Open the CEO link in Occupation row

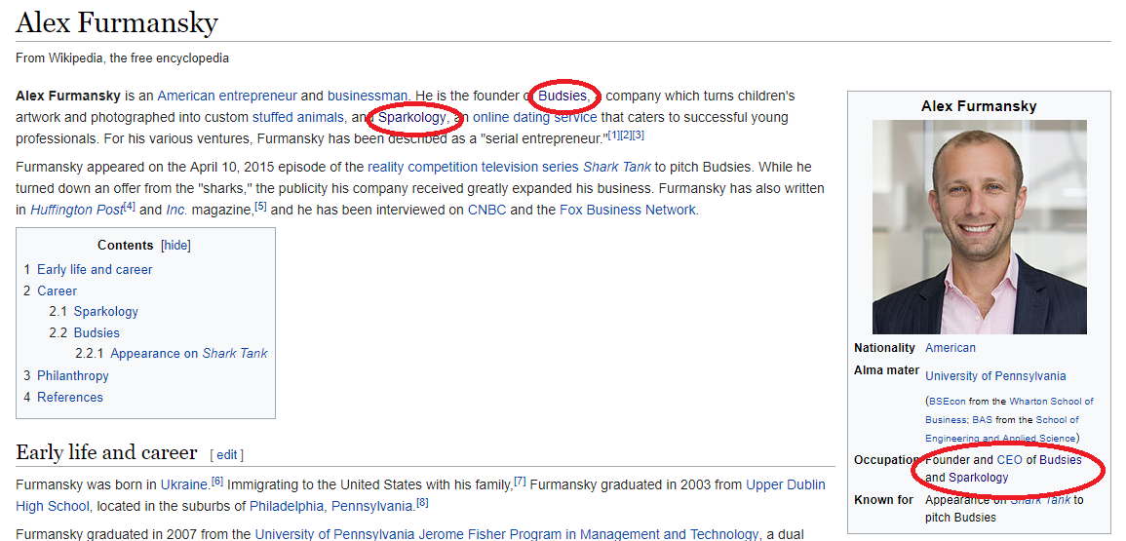tap(1009, 460)
